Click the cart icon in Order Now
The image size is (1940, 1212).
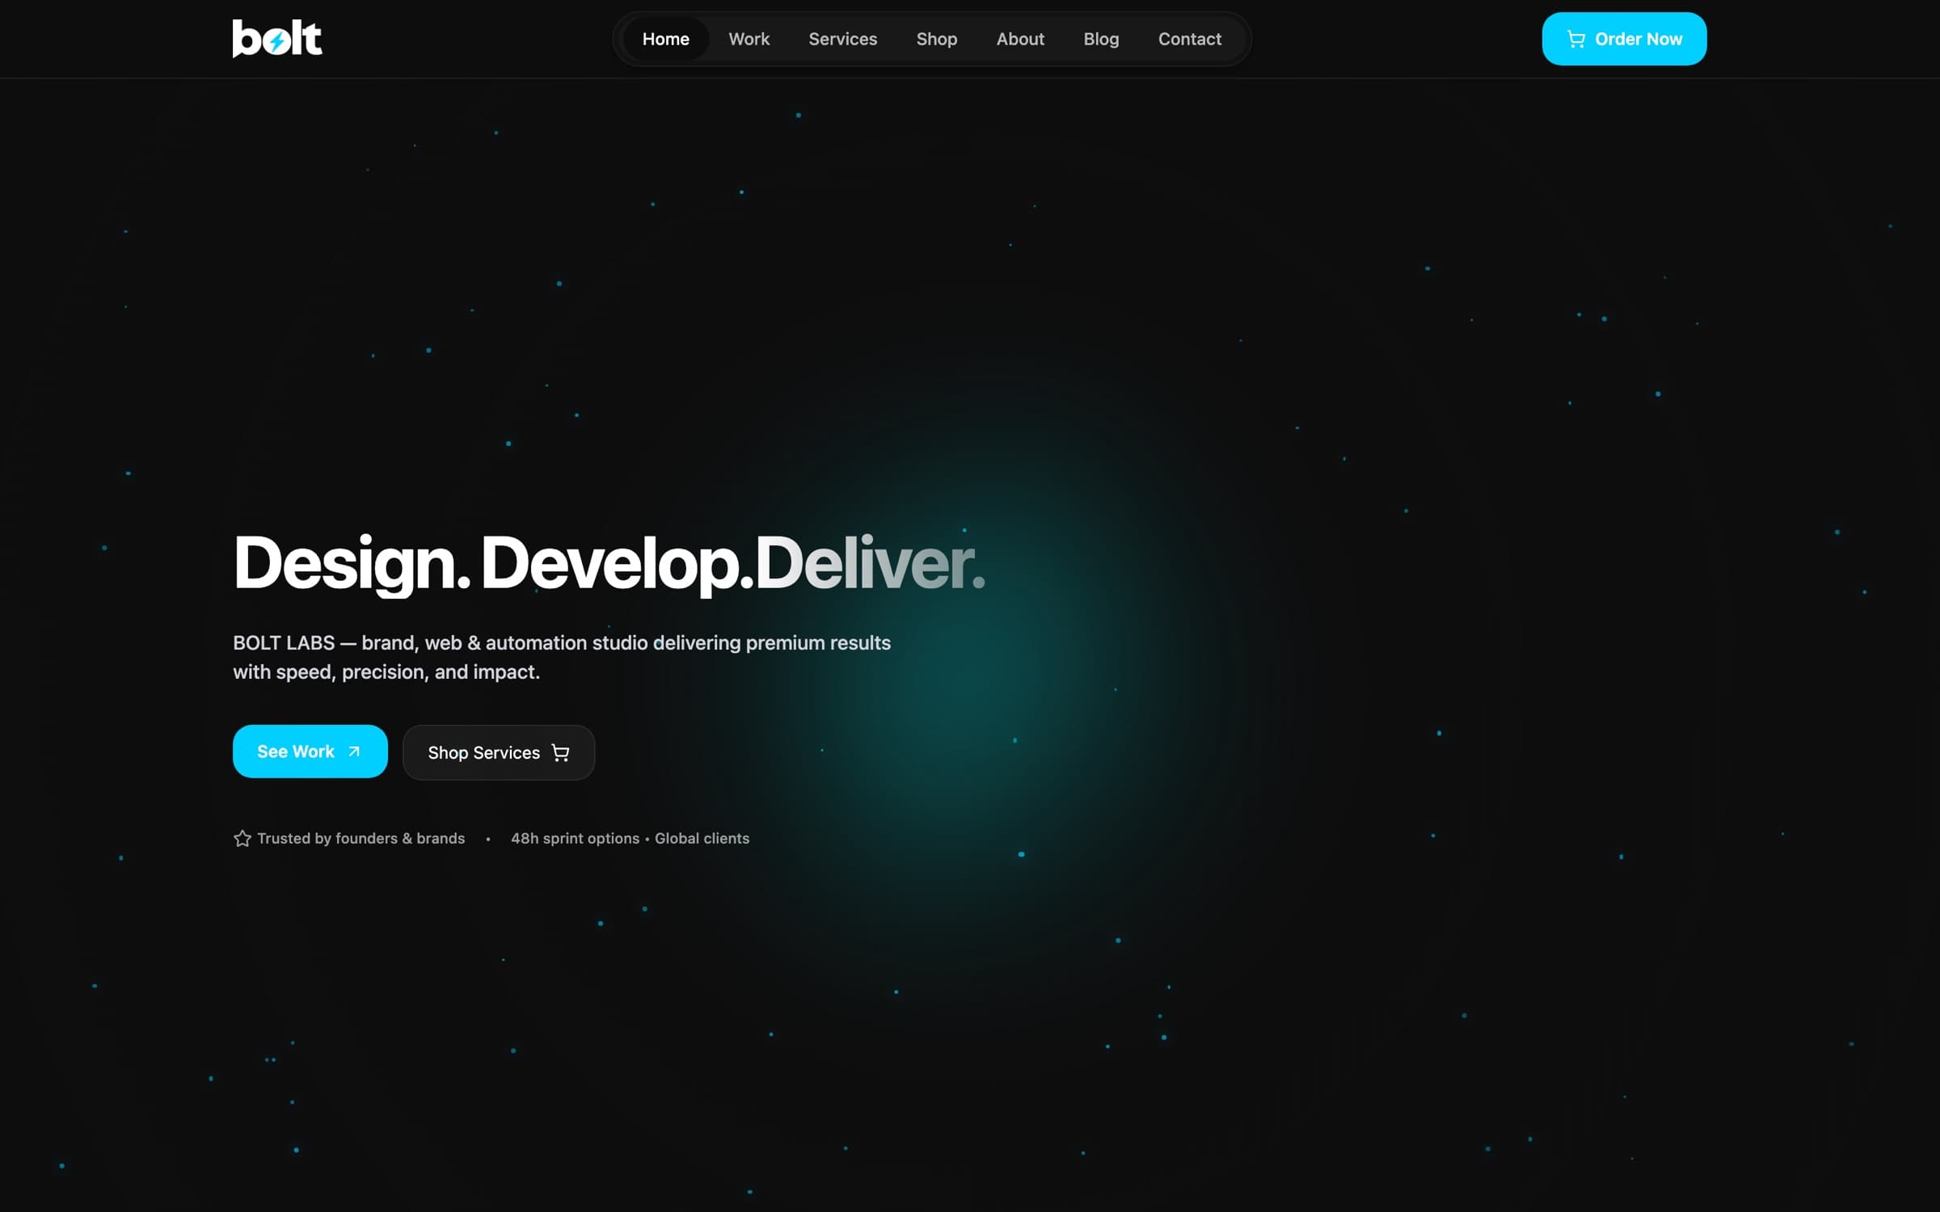click(1575, 39)
